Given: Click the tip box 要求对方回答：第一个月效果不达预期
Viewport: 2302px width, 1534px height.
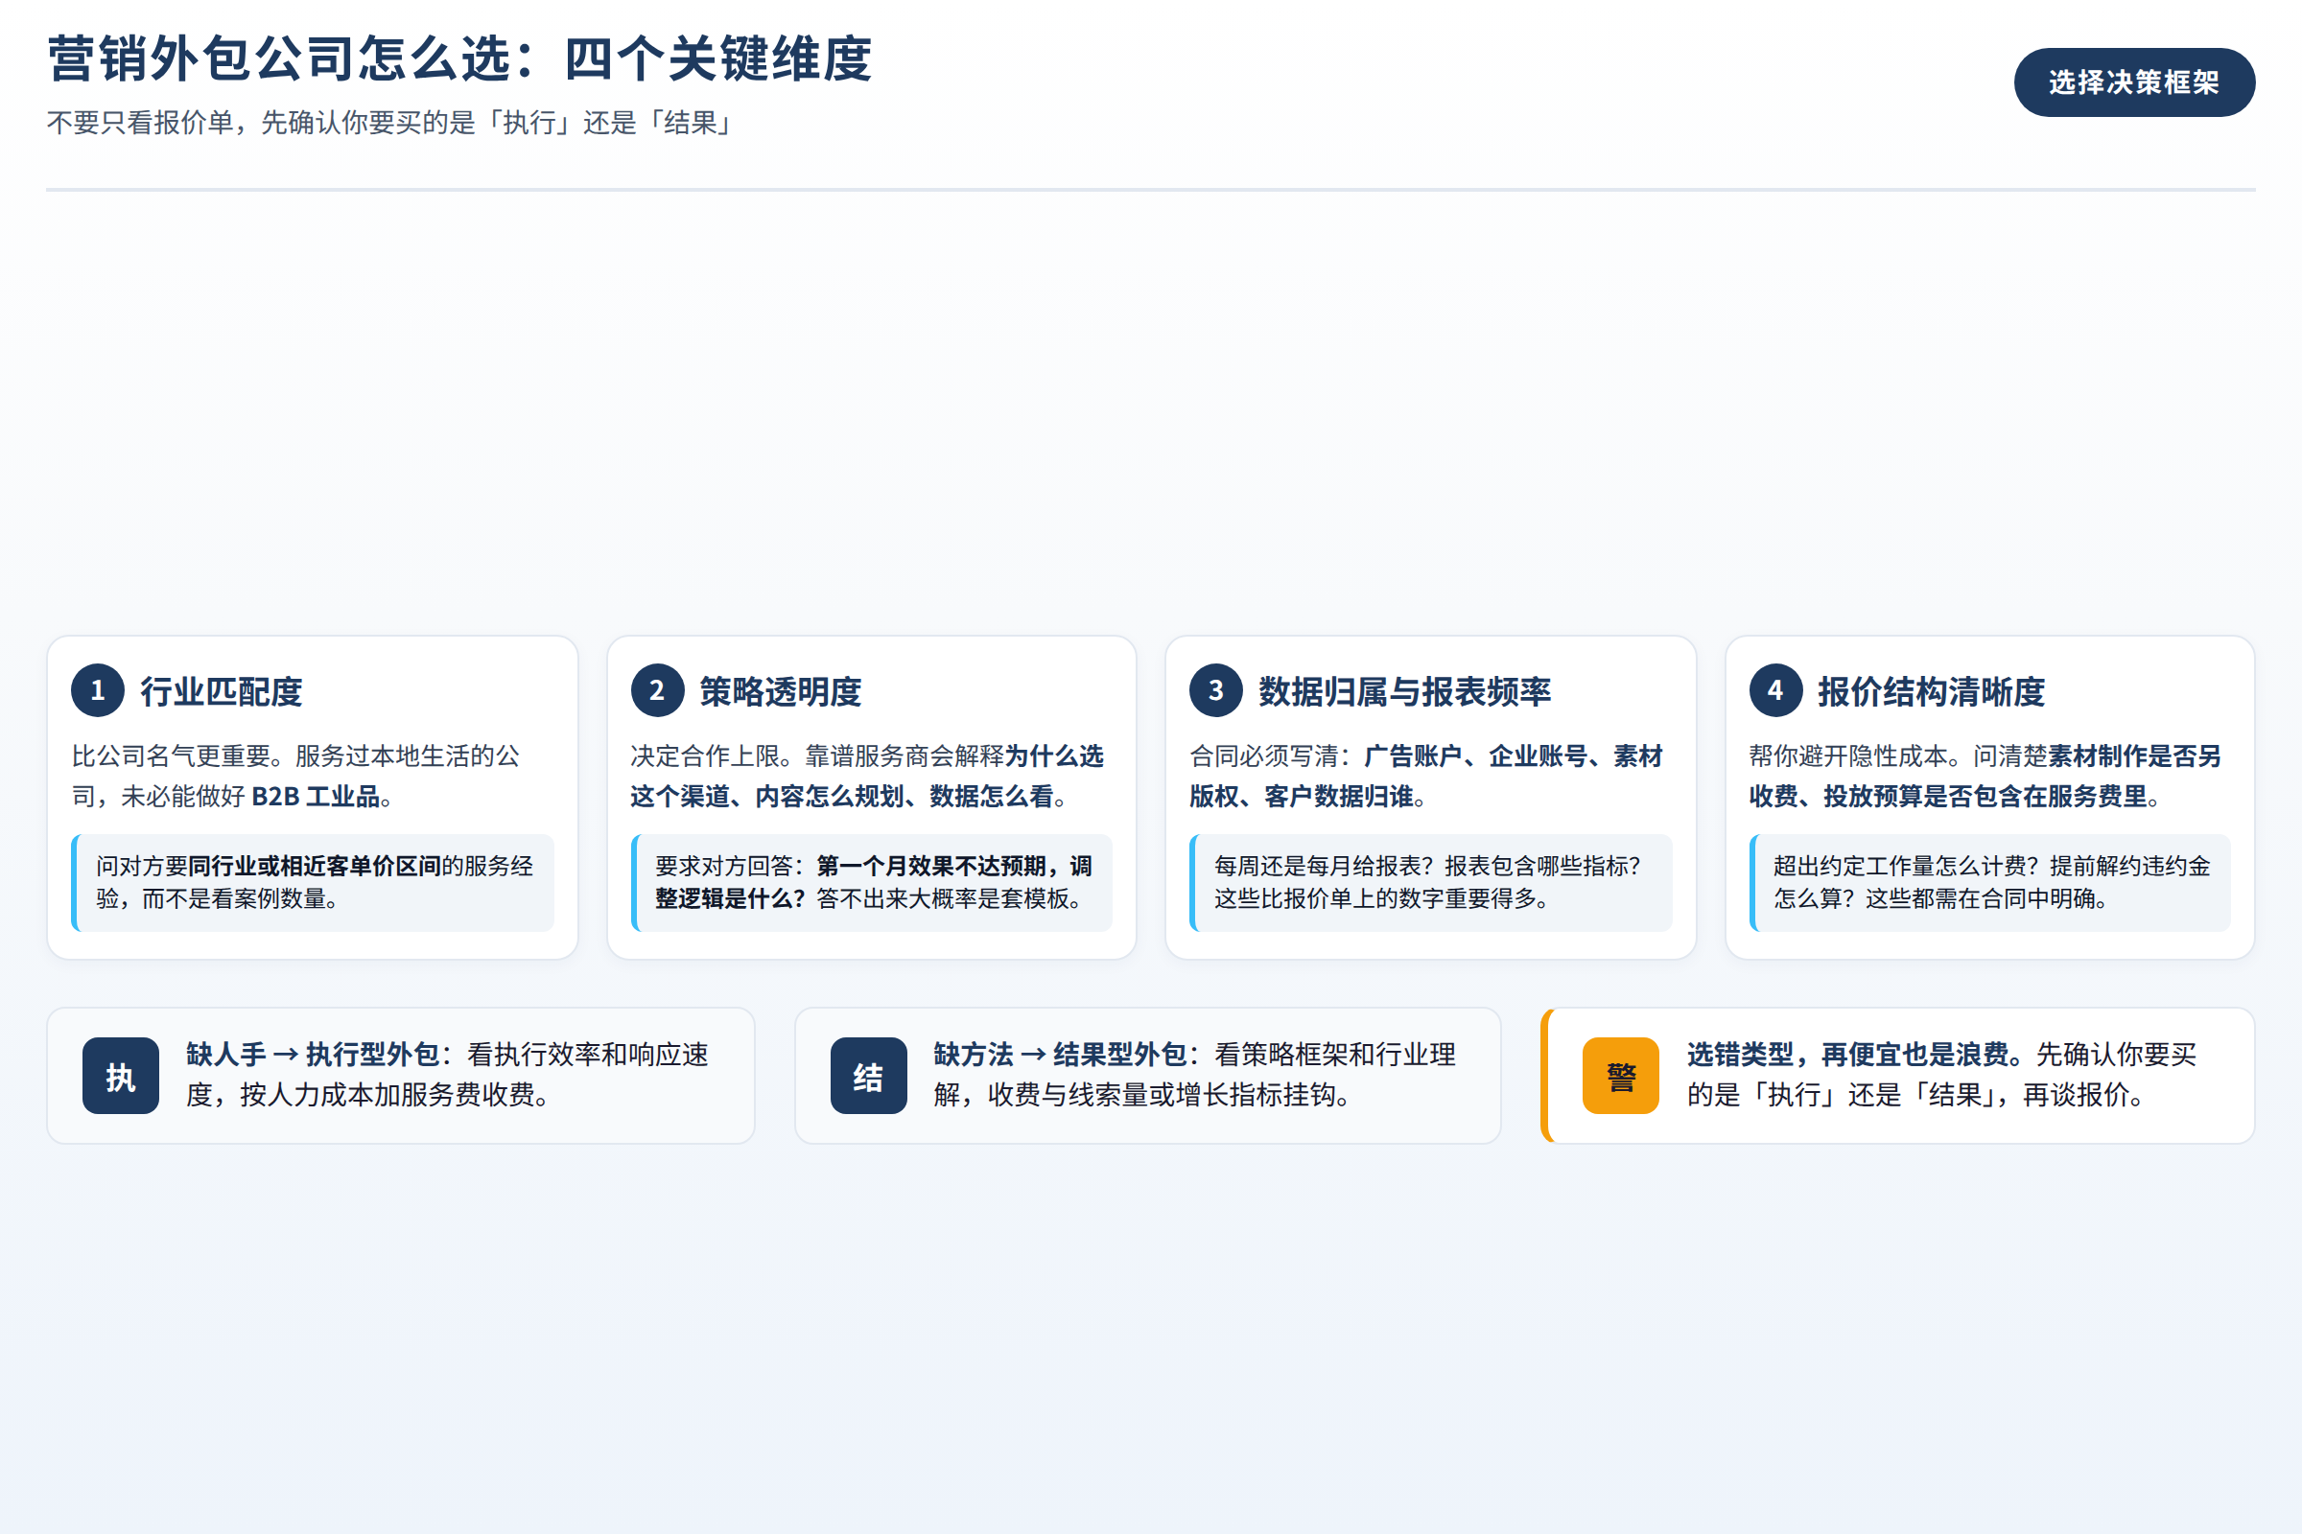Looking at the screenshot, I should pos(871,882).
